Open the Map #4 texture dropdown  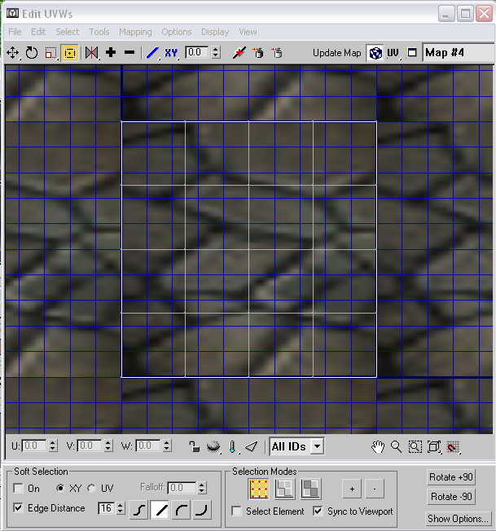[x=459, y=53]
